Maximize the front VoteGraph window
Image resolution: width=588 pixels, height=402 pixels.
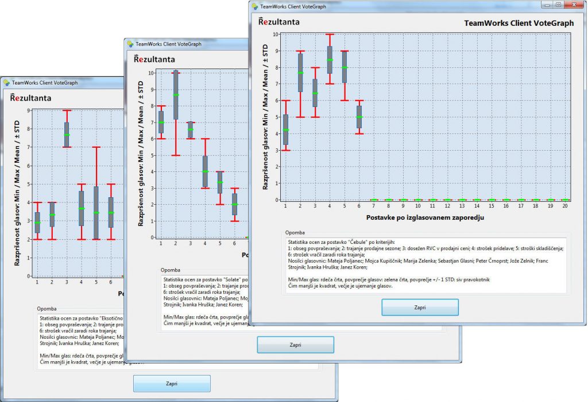pyautogui.click(x=559, y=5)
